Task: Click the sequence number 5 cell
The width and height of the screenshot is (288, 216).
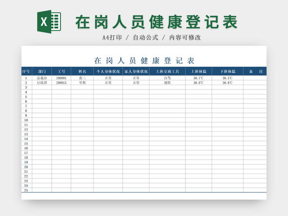Action: [26, 97]
